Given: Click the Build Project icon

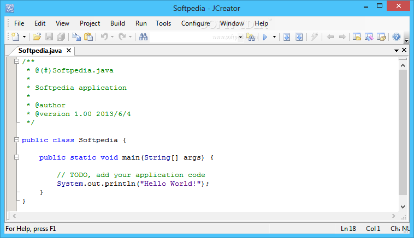Looking at the screenshot, I should 299,37.
